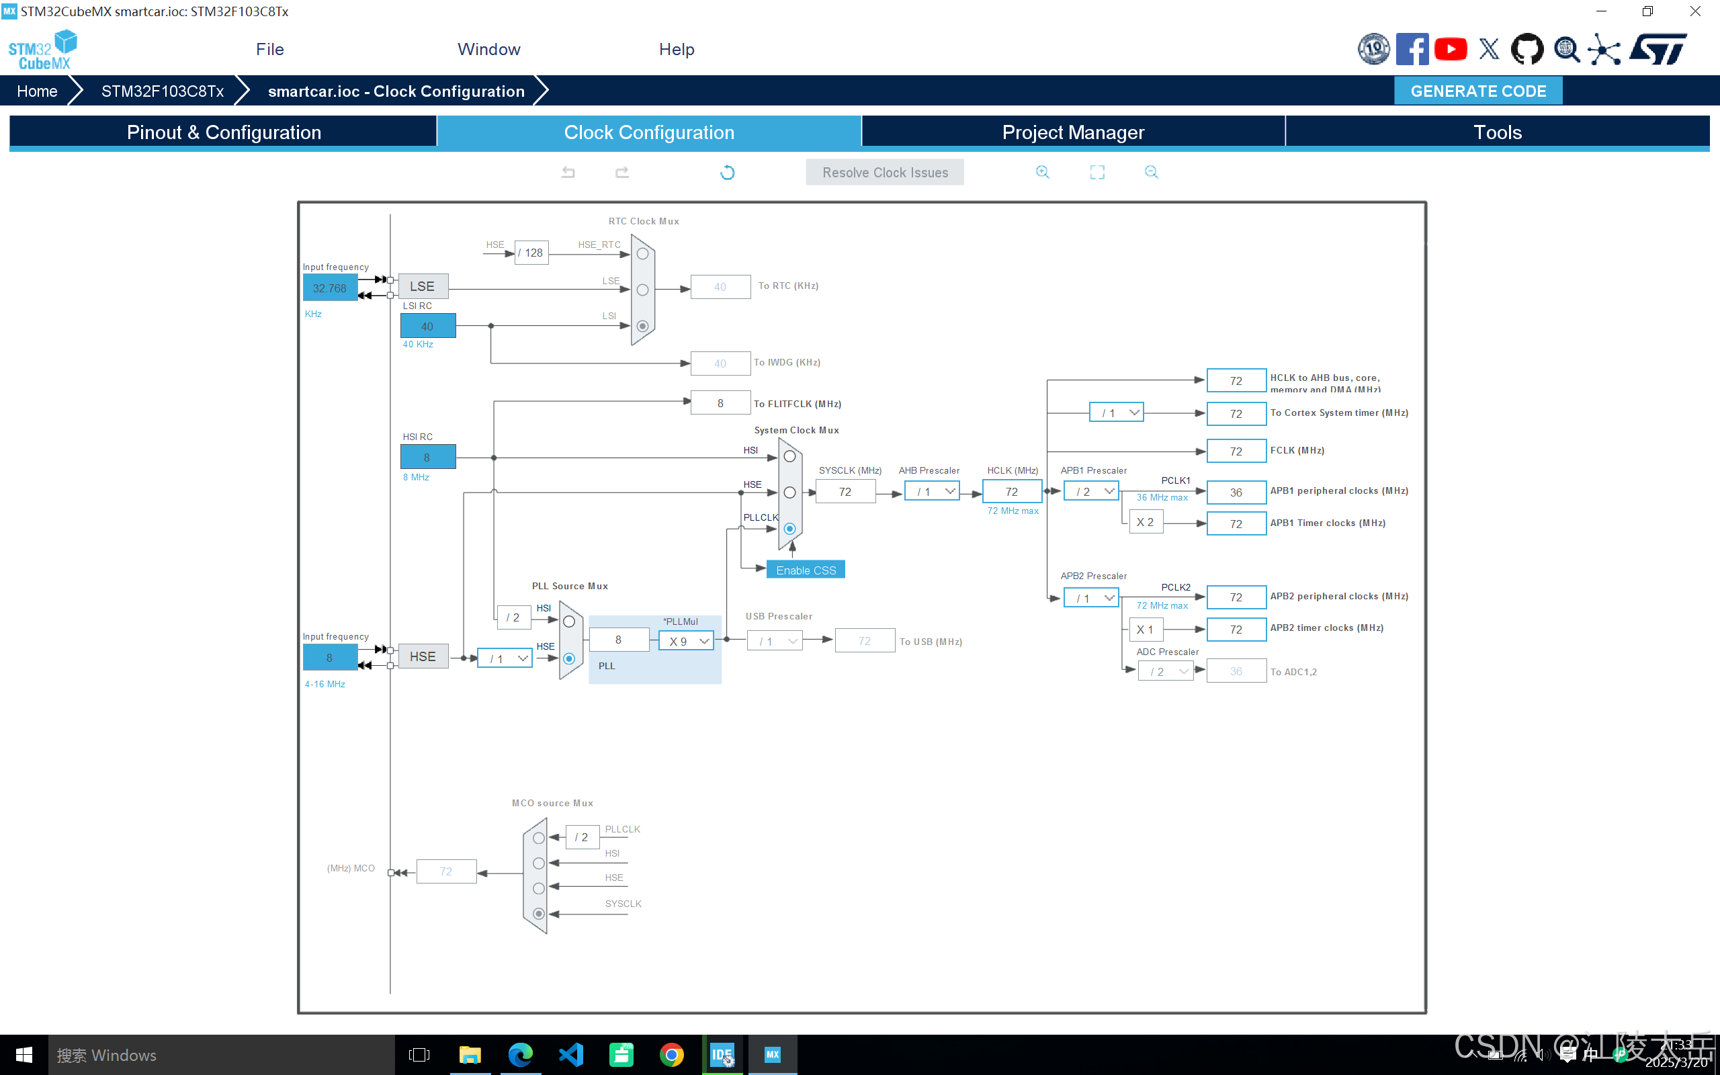This screenshot has width=1720, height=1075.
Task: Click the HSE input frequency field
Action: click(x=330, y=658)
